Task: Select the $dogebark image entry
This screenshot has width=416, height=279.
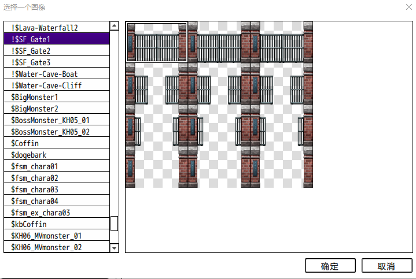Action: pyautogui.click(x=57, y=155)
